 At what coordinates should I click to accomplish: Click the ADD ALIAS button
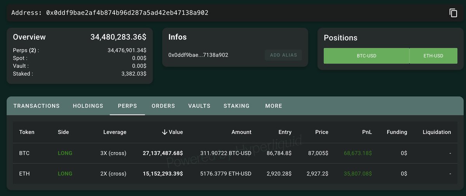pos(283,55)
